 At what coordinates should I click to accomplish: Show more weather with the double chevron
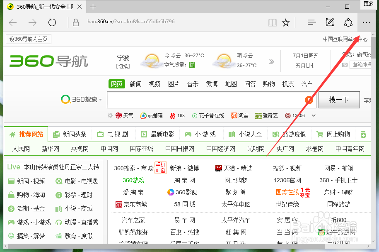click(272, 61)
